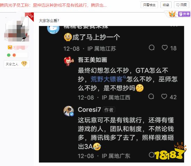Click 吾王美如画's red avatar
Viewport: 191px width, 166px height.
69,61
